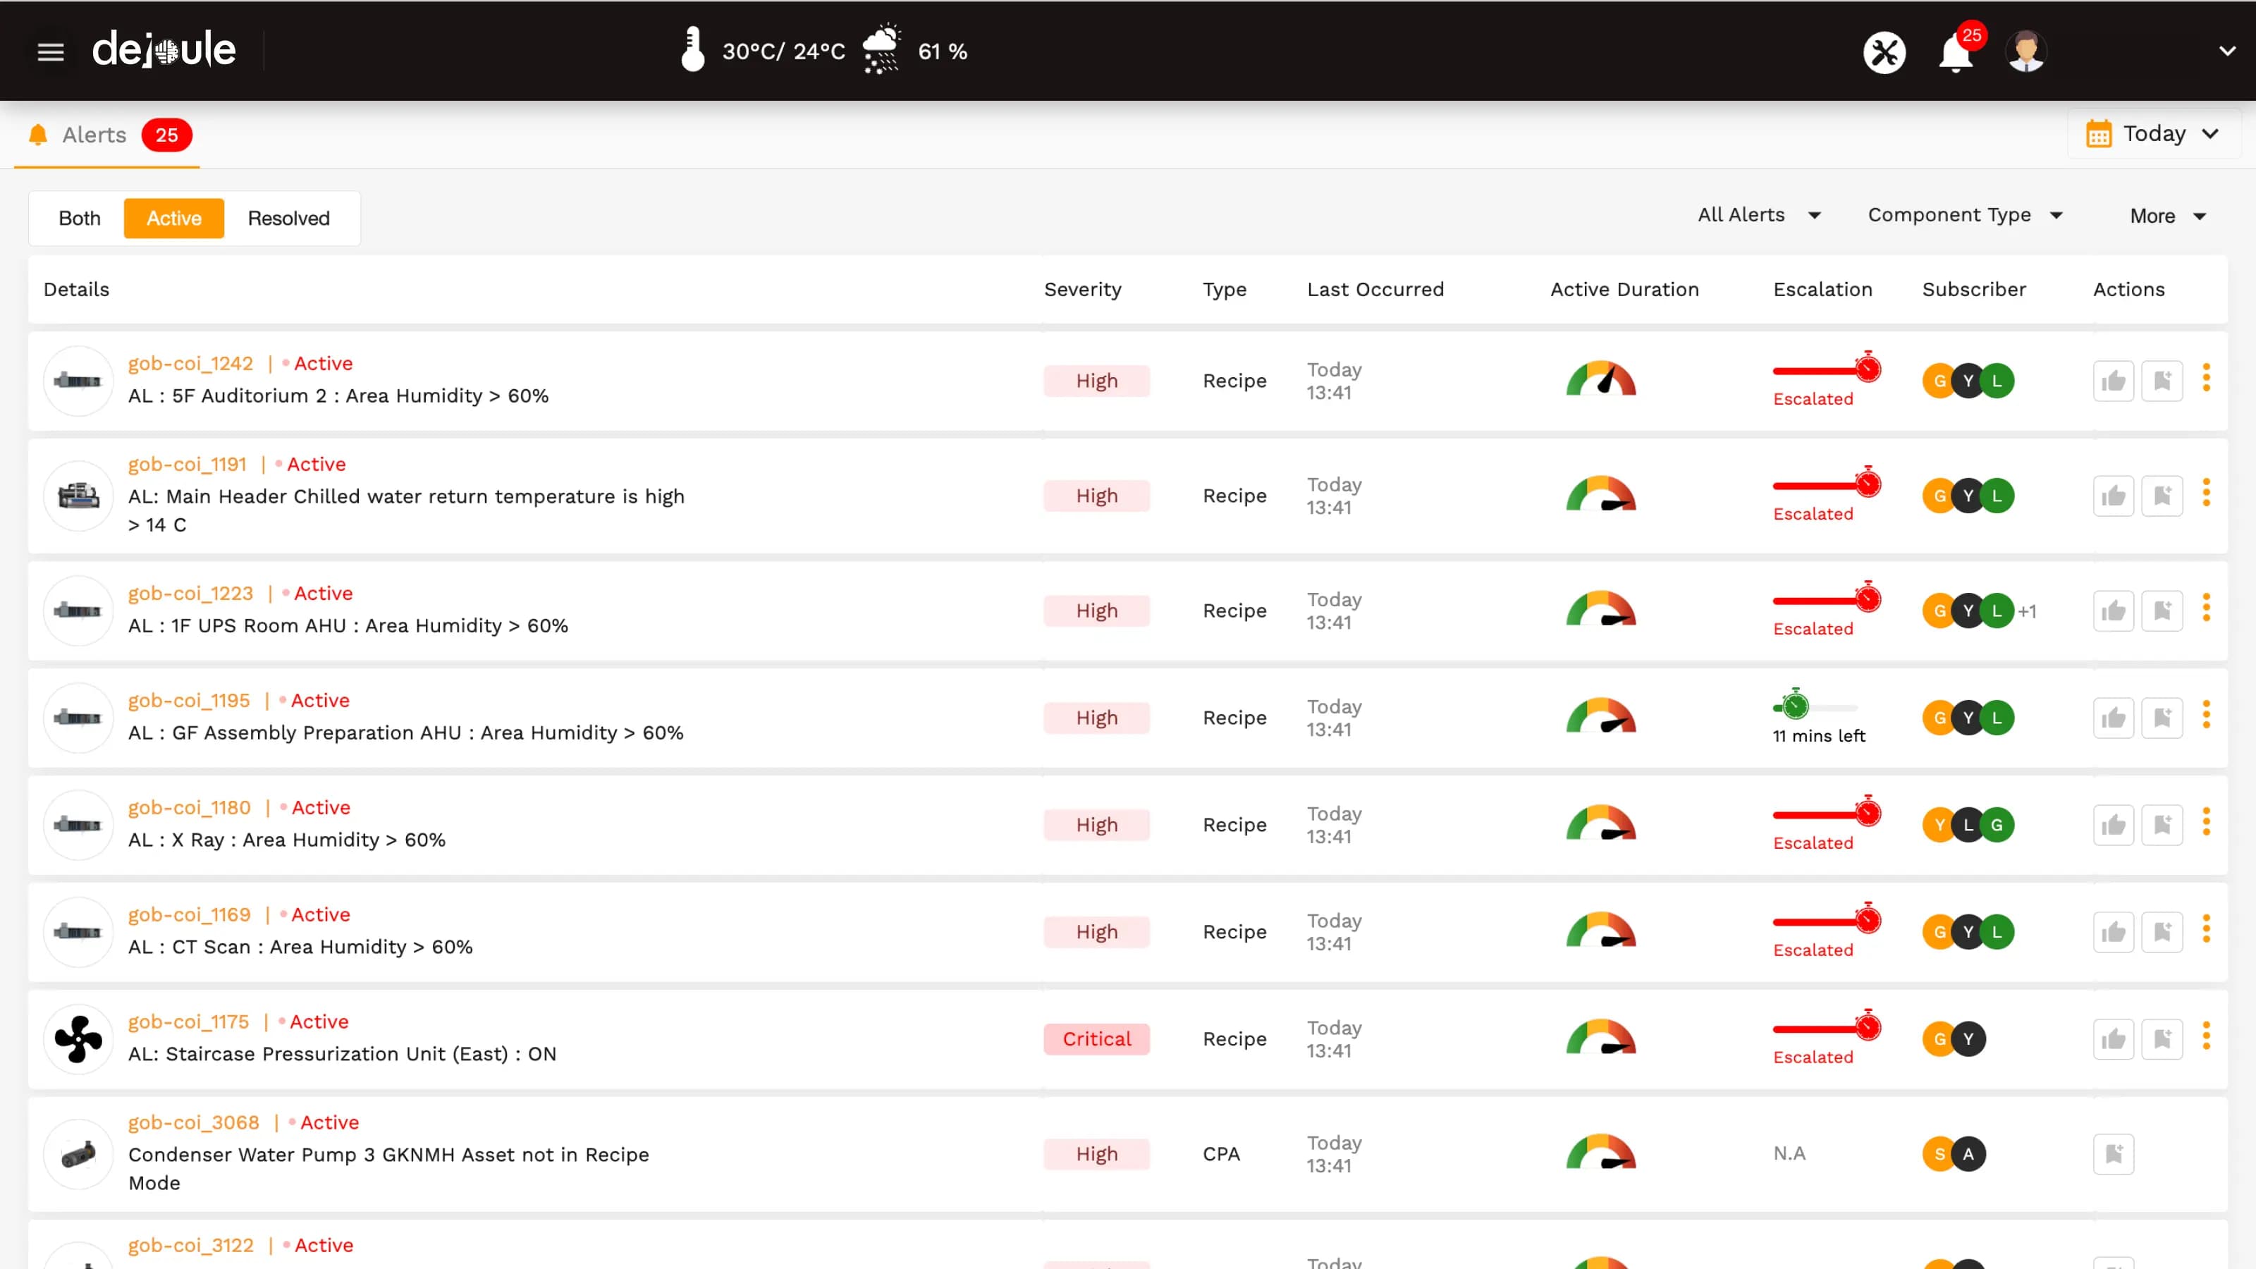Switch to the Alerts tab

94,135
